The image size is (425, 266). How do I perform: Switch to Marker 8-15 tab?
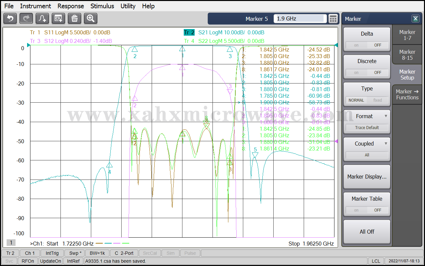[407, 55]
